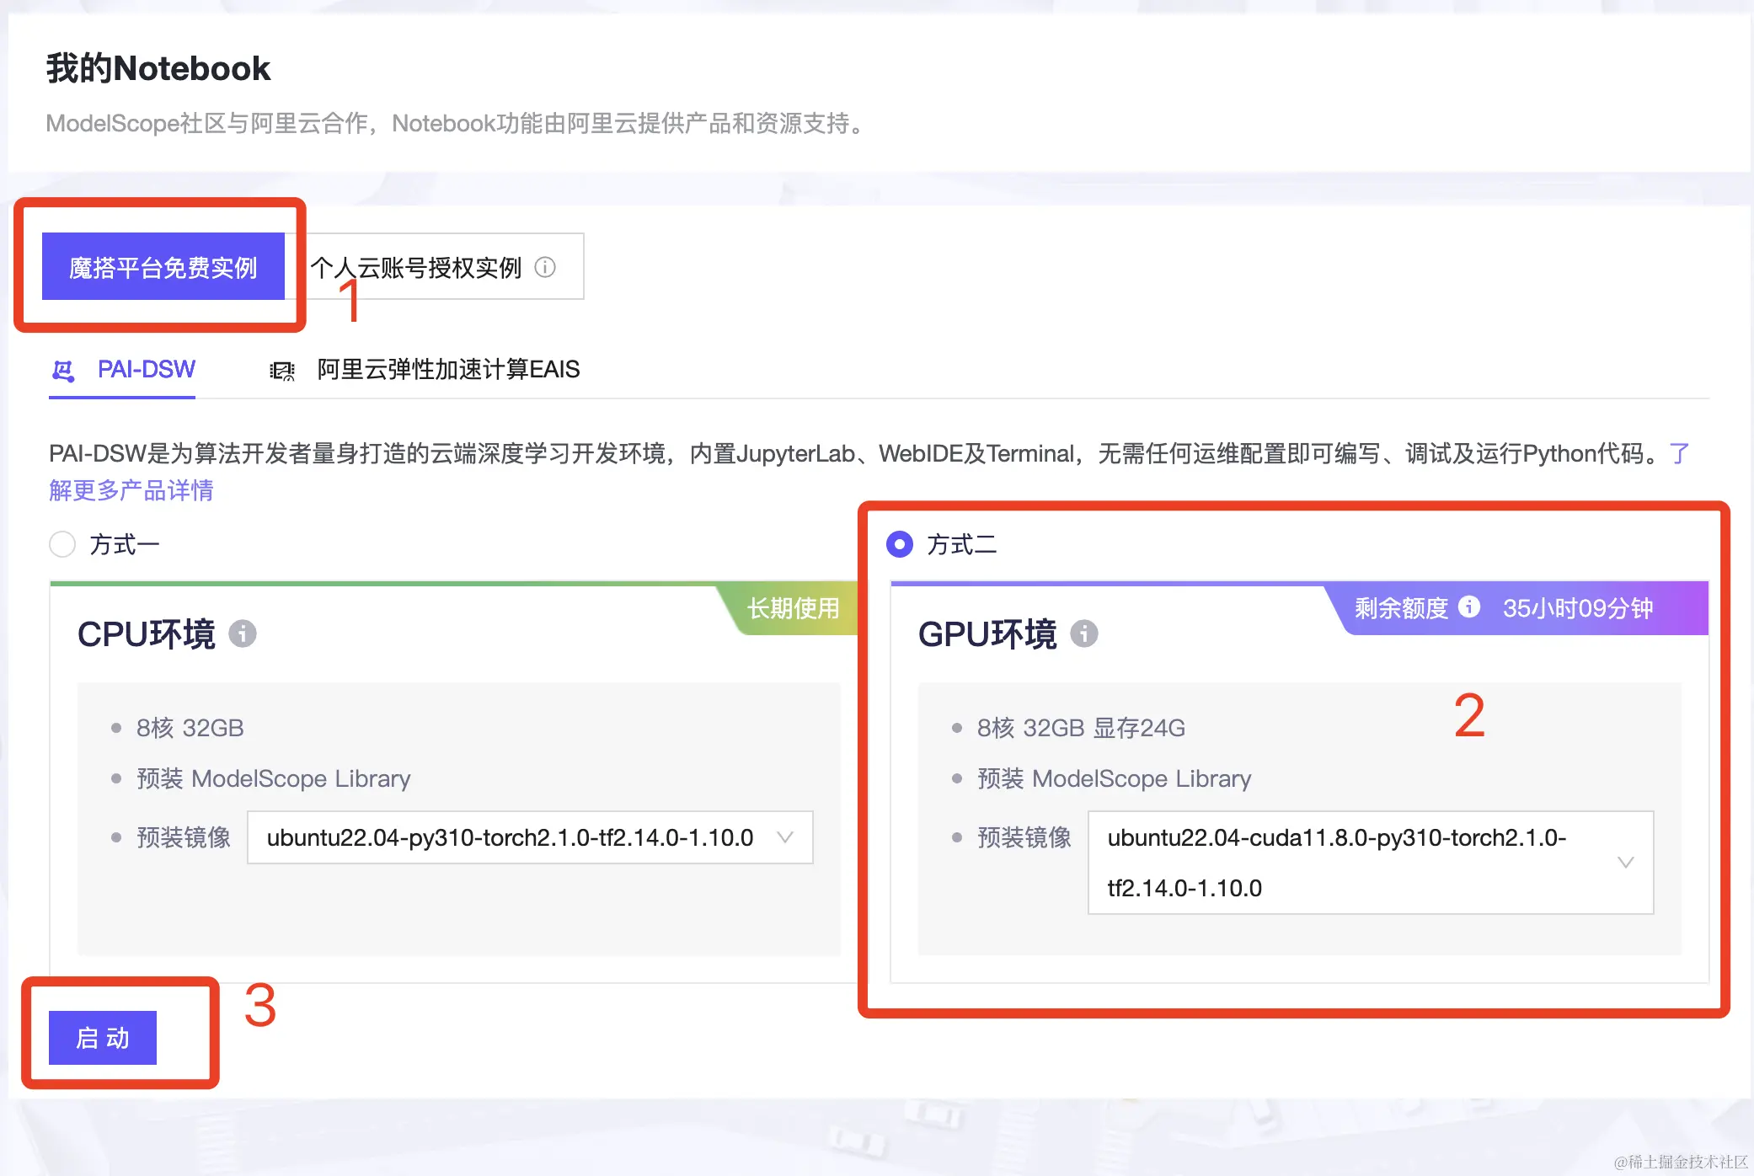Click the 长期使用 badge
1754x1176 pixels.
(793, 607)
